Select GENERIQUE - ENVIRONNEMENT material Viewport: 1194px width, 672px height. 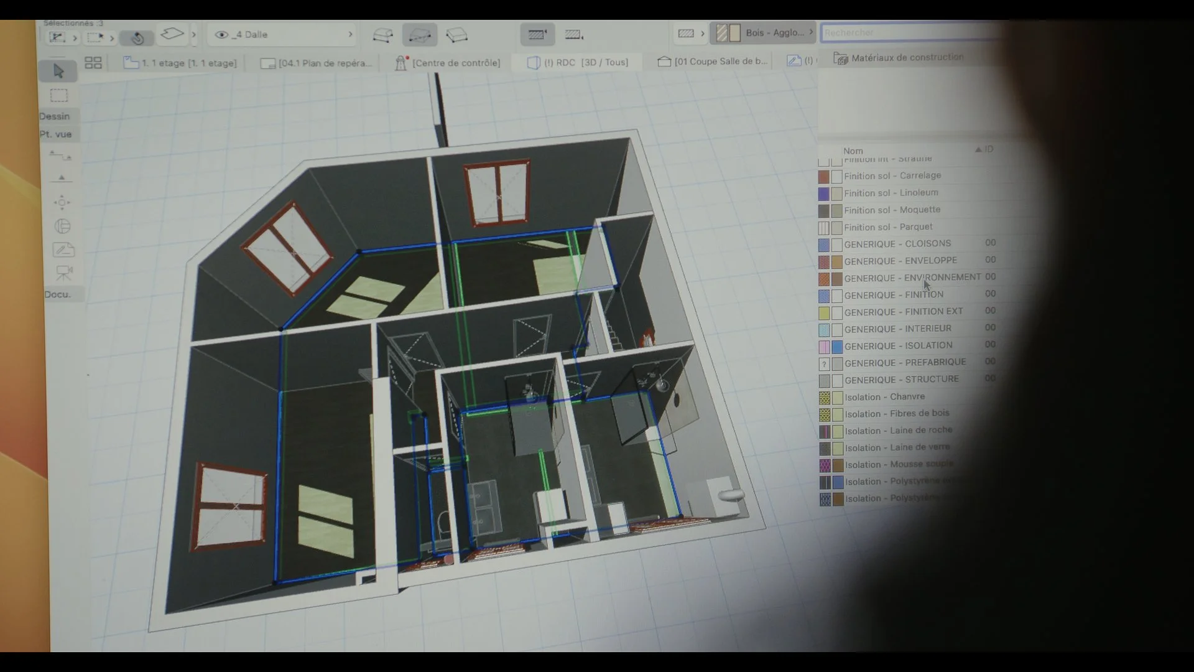(x=912, y=278)
